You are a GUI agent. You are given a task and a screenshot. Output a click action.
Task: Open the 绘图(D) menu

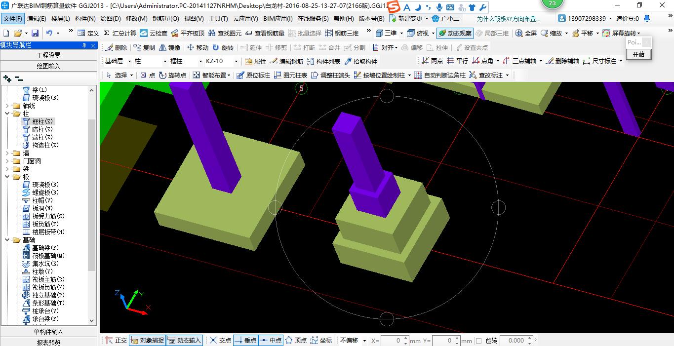point(111,19)
